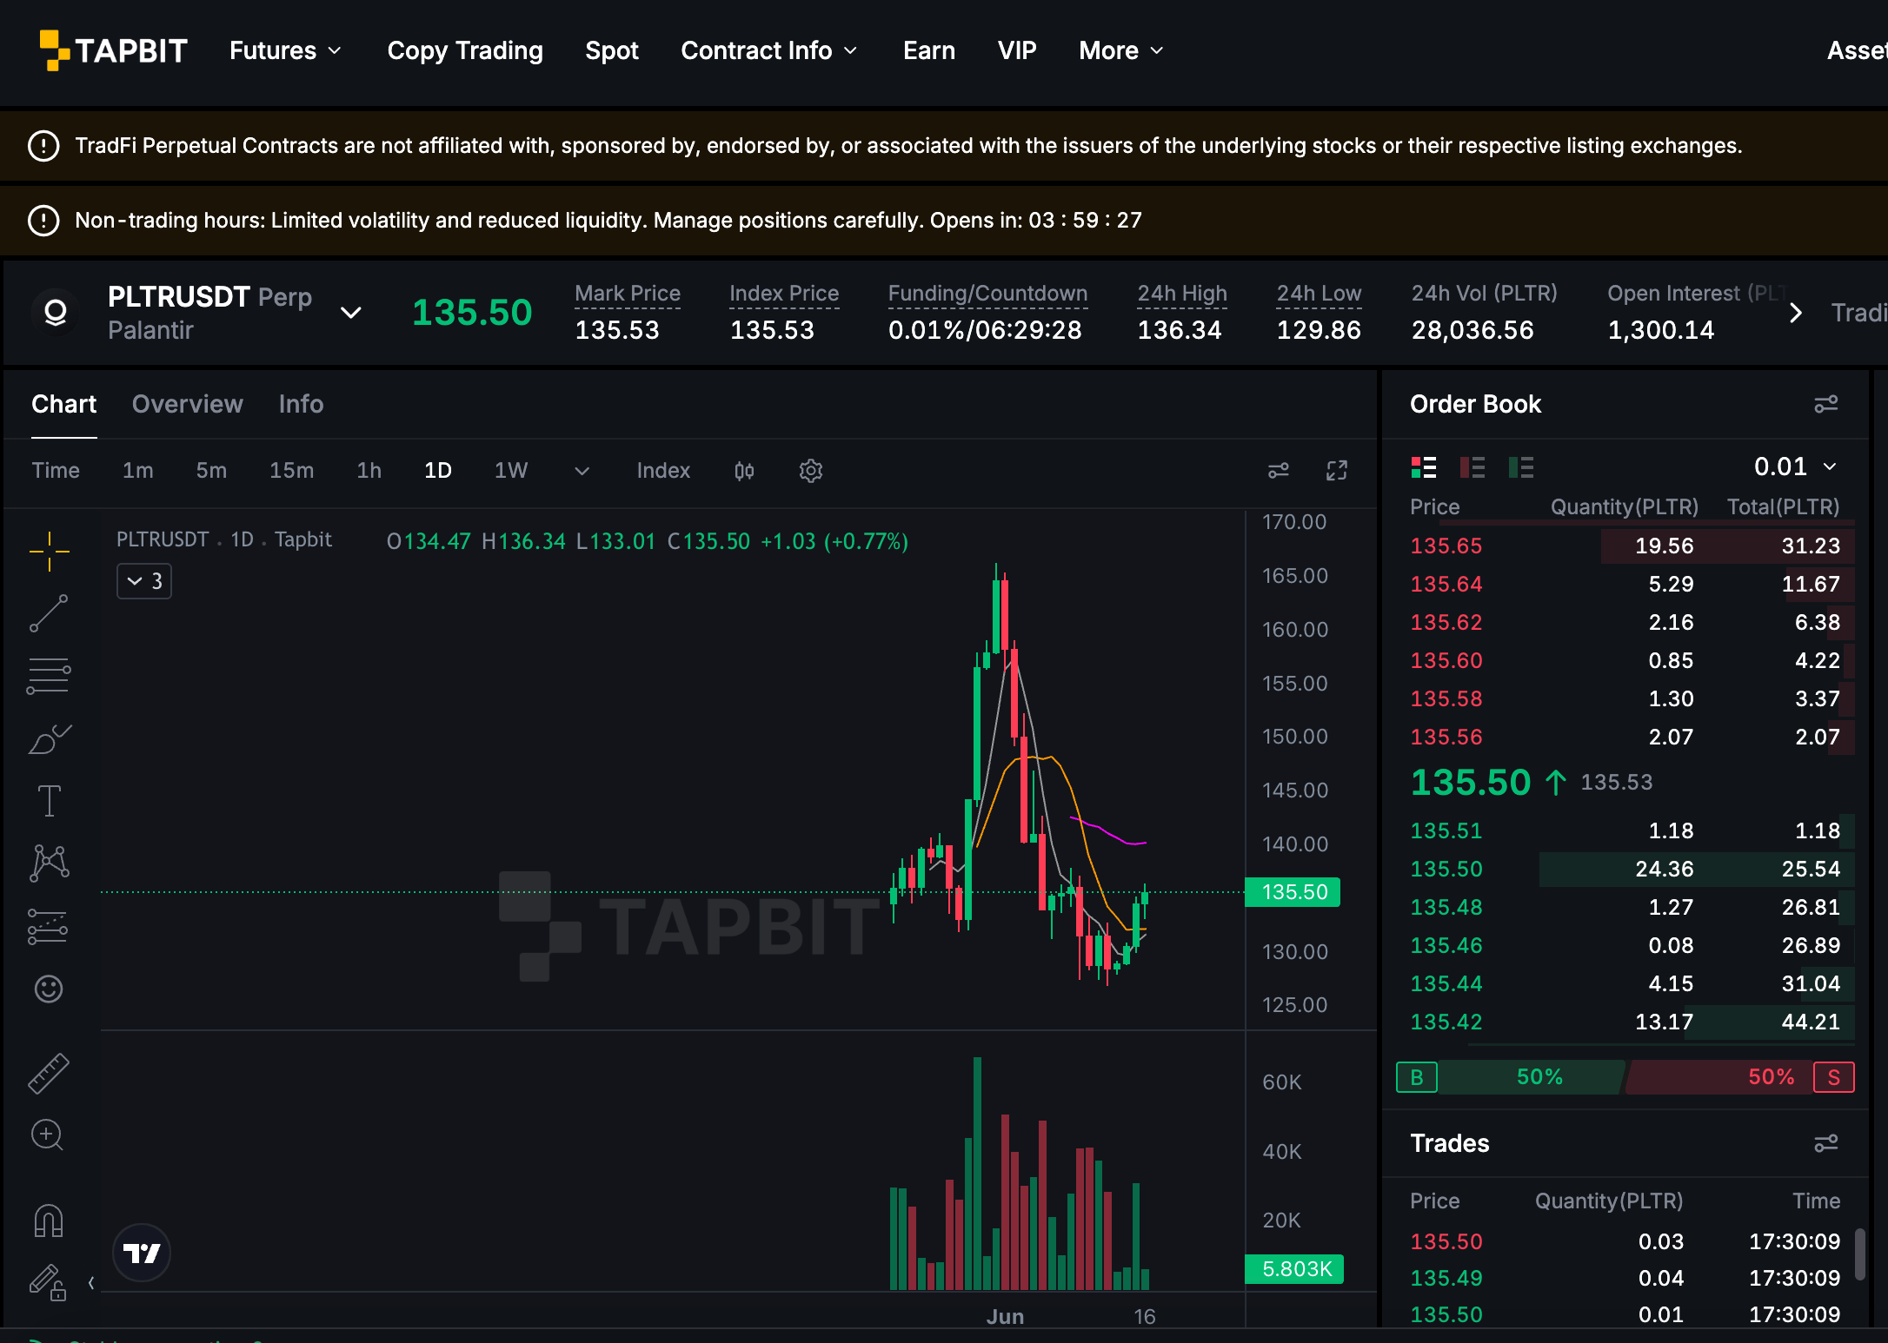
Task: Click the TradingView logo on chart
Action: click(x=142, y=1253)
